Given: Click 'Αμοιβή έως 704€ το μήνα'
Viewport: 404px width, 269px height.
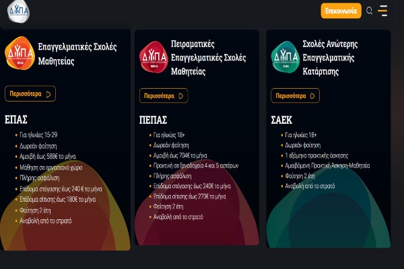Looking at the screenshot, I should pos(180,155).
